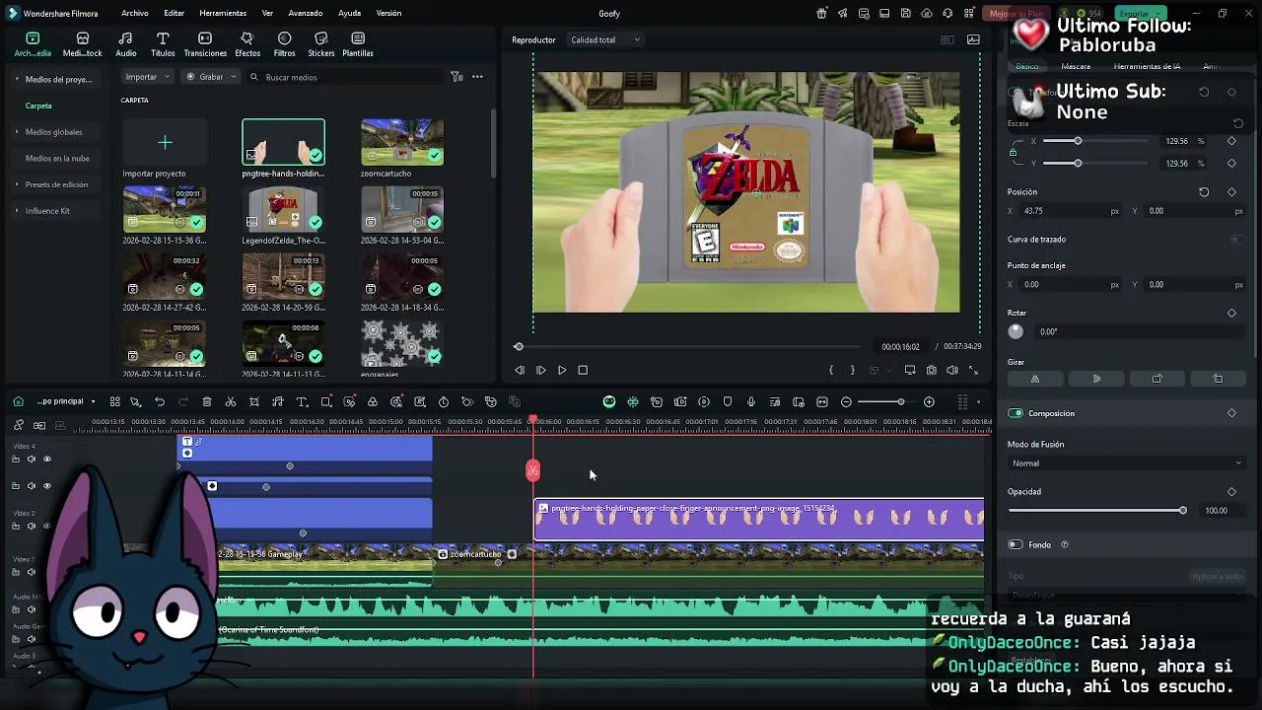Stop playback with square button
The width and height of the screenshot is (1262, 710).
[583, 371]
